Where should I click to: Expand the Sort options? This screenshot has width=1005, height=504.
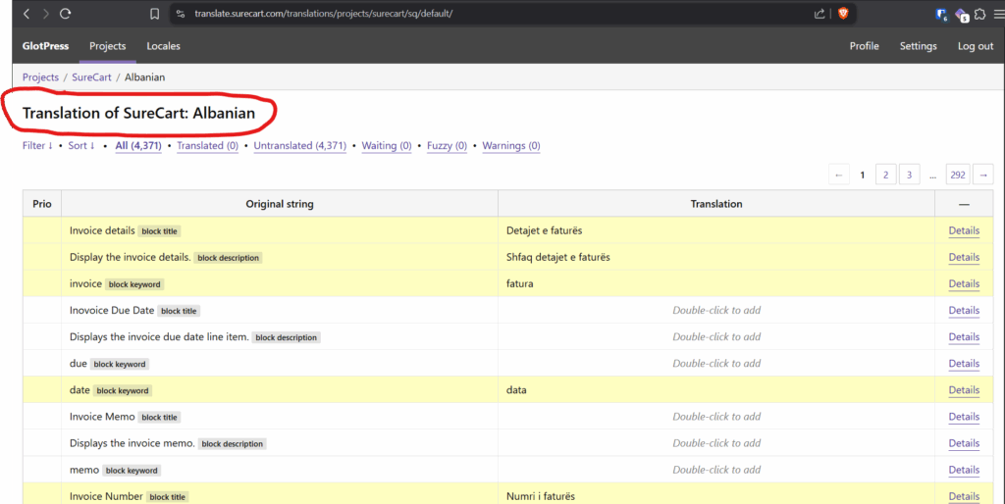(81, 146)
